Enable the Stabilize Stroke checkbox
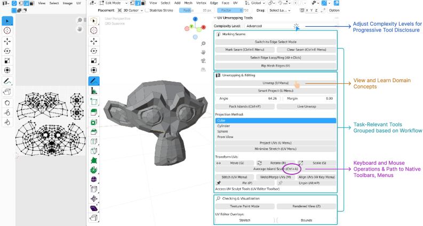The image size is (423, 226). coord(146,10)
